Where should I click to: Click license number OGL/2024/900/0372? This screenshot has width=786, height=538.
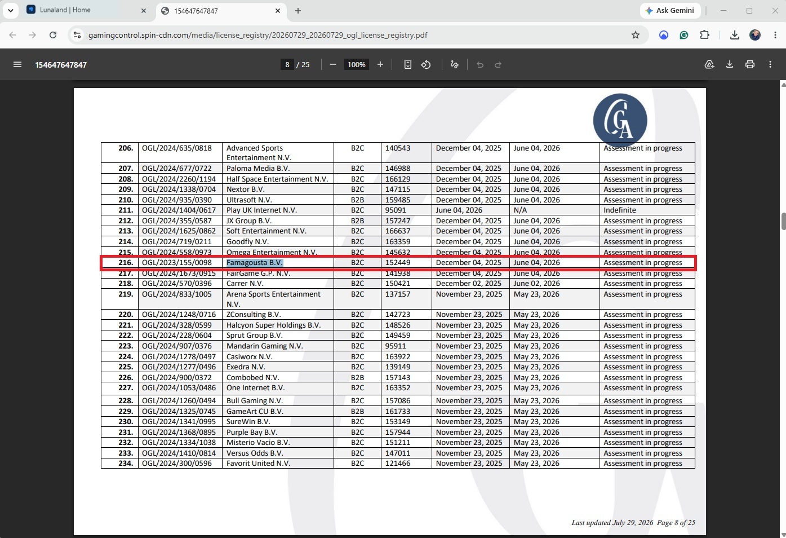[x=177, y=378]
